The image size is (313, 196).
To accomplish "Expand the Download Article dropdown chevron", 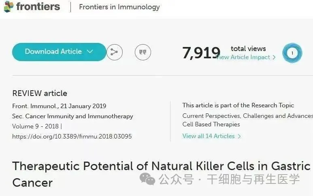I will 90,51.
